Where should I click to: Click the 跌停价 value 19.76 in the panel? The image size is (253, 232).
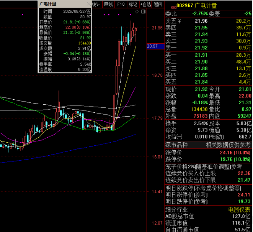click(226, 160)
